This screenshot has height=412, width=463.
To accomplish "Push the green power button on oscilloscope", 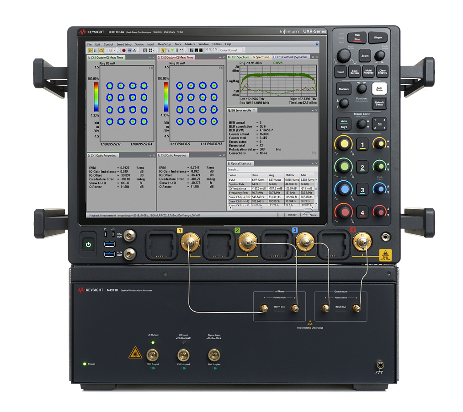I will (x=88, y=244).
